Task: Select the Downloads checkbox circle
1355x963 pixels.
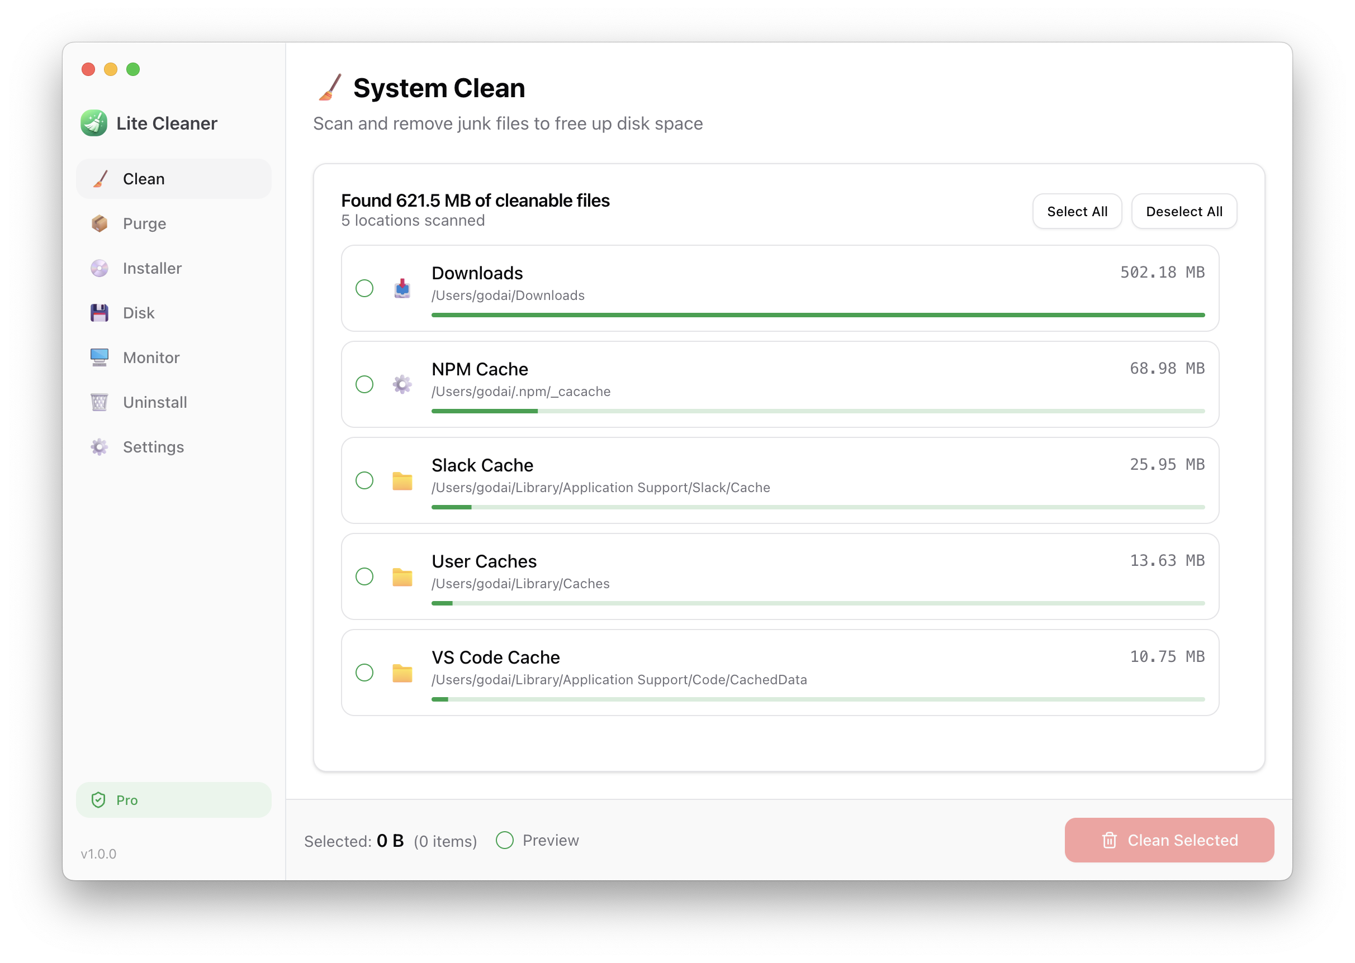Action: [x=364, y=289]
